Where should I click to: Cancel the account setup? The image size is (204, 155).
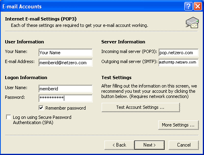pos(184,145)
